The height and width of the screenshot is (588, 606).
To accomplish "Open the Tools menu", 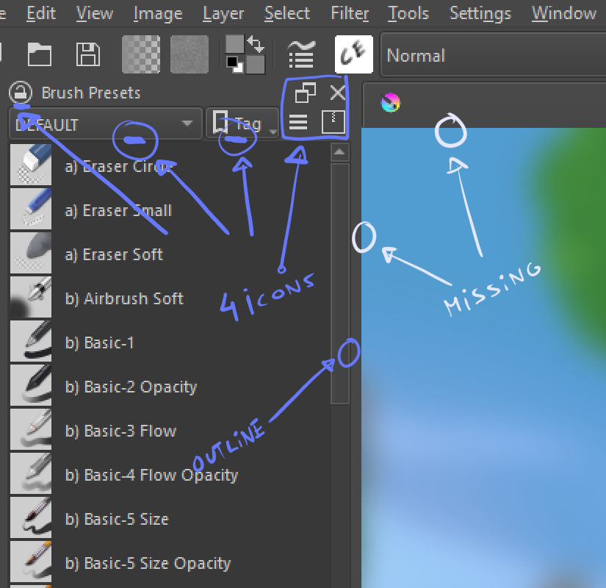I will [x=408, y=13].
